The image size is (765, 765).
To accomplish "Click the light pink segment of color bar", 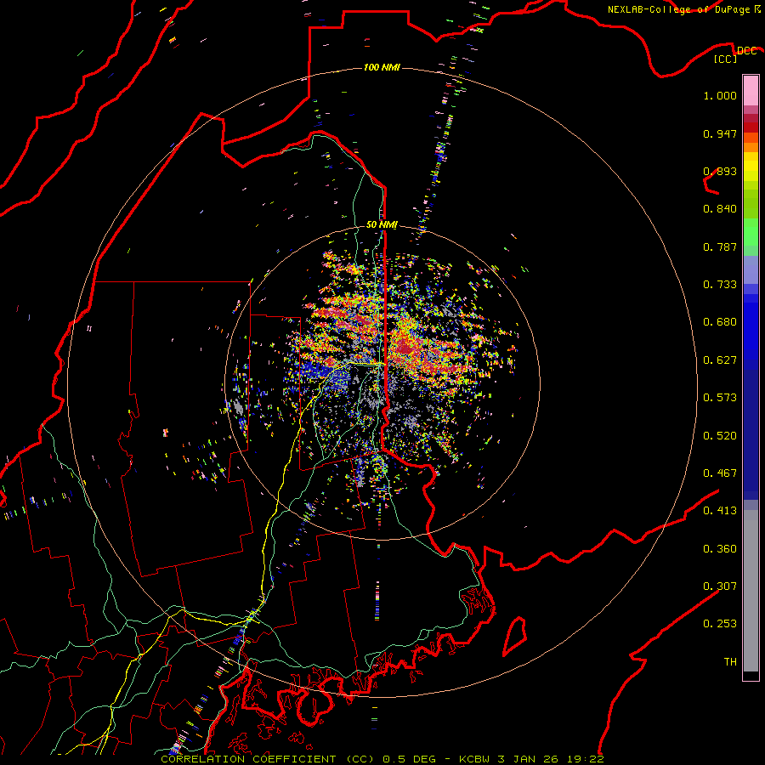I will [x=751, y=91].
